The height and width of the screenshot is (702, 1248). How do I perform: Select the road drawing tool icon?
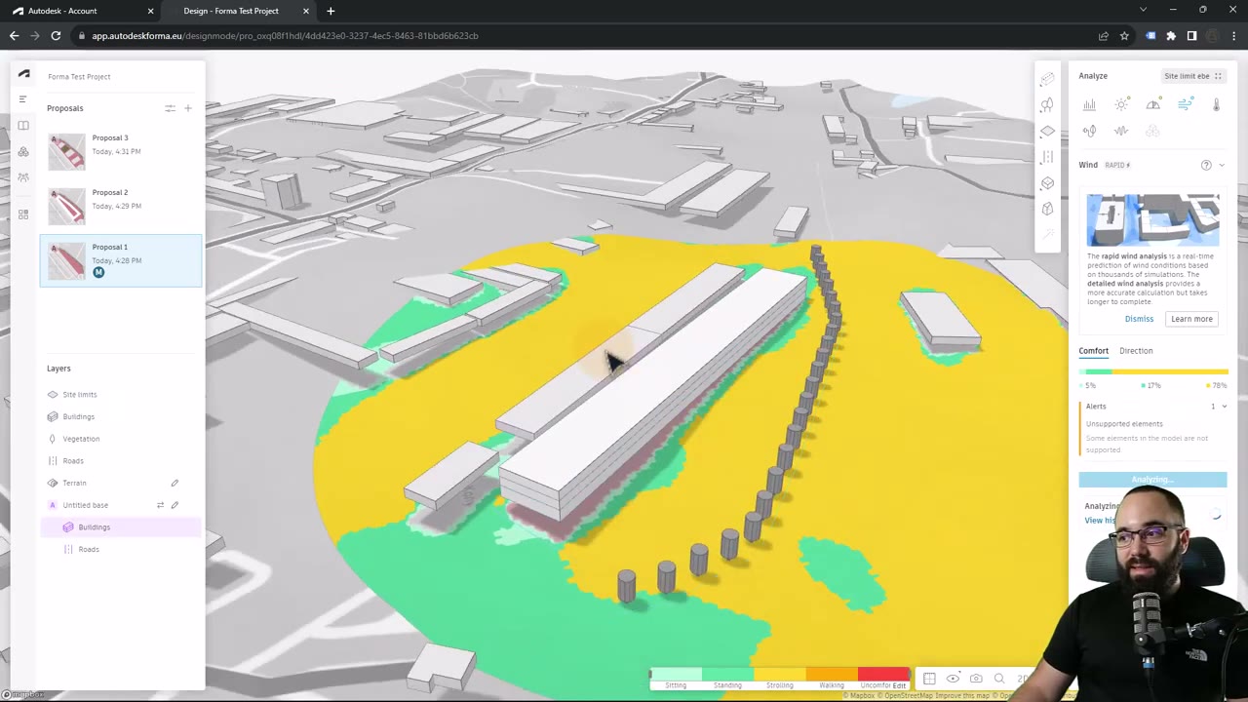coord(1047,157)
